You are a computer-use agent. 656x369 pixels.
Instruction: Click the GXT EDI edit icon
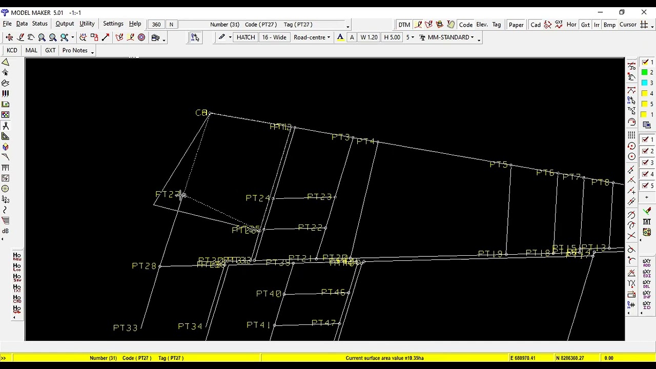(x=647, y=274)
